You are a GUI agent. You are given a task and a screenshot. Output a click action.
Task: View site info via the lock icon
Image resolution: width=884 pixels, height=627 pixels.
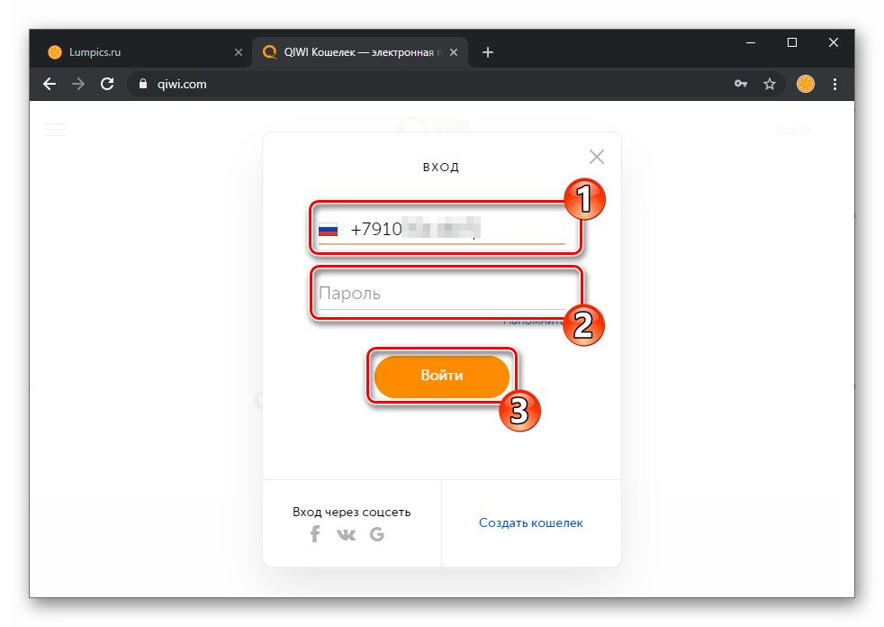click(x=143, y=84)
